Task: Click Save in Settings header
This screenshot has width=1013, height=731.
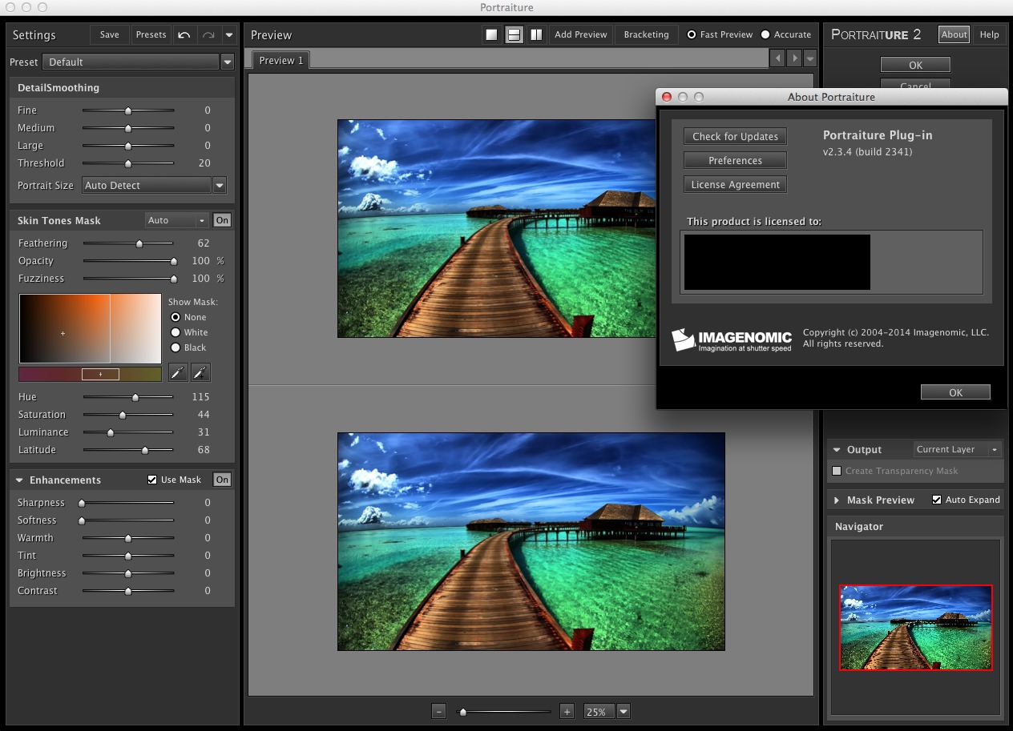Action: (110, 34)
